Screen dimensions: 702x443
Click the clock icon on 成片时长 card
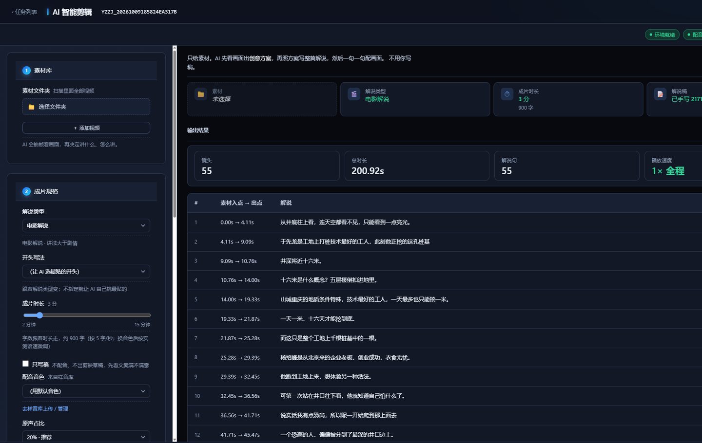coord(507,94)
